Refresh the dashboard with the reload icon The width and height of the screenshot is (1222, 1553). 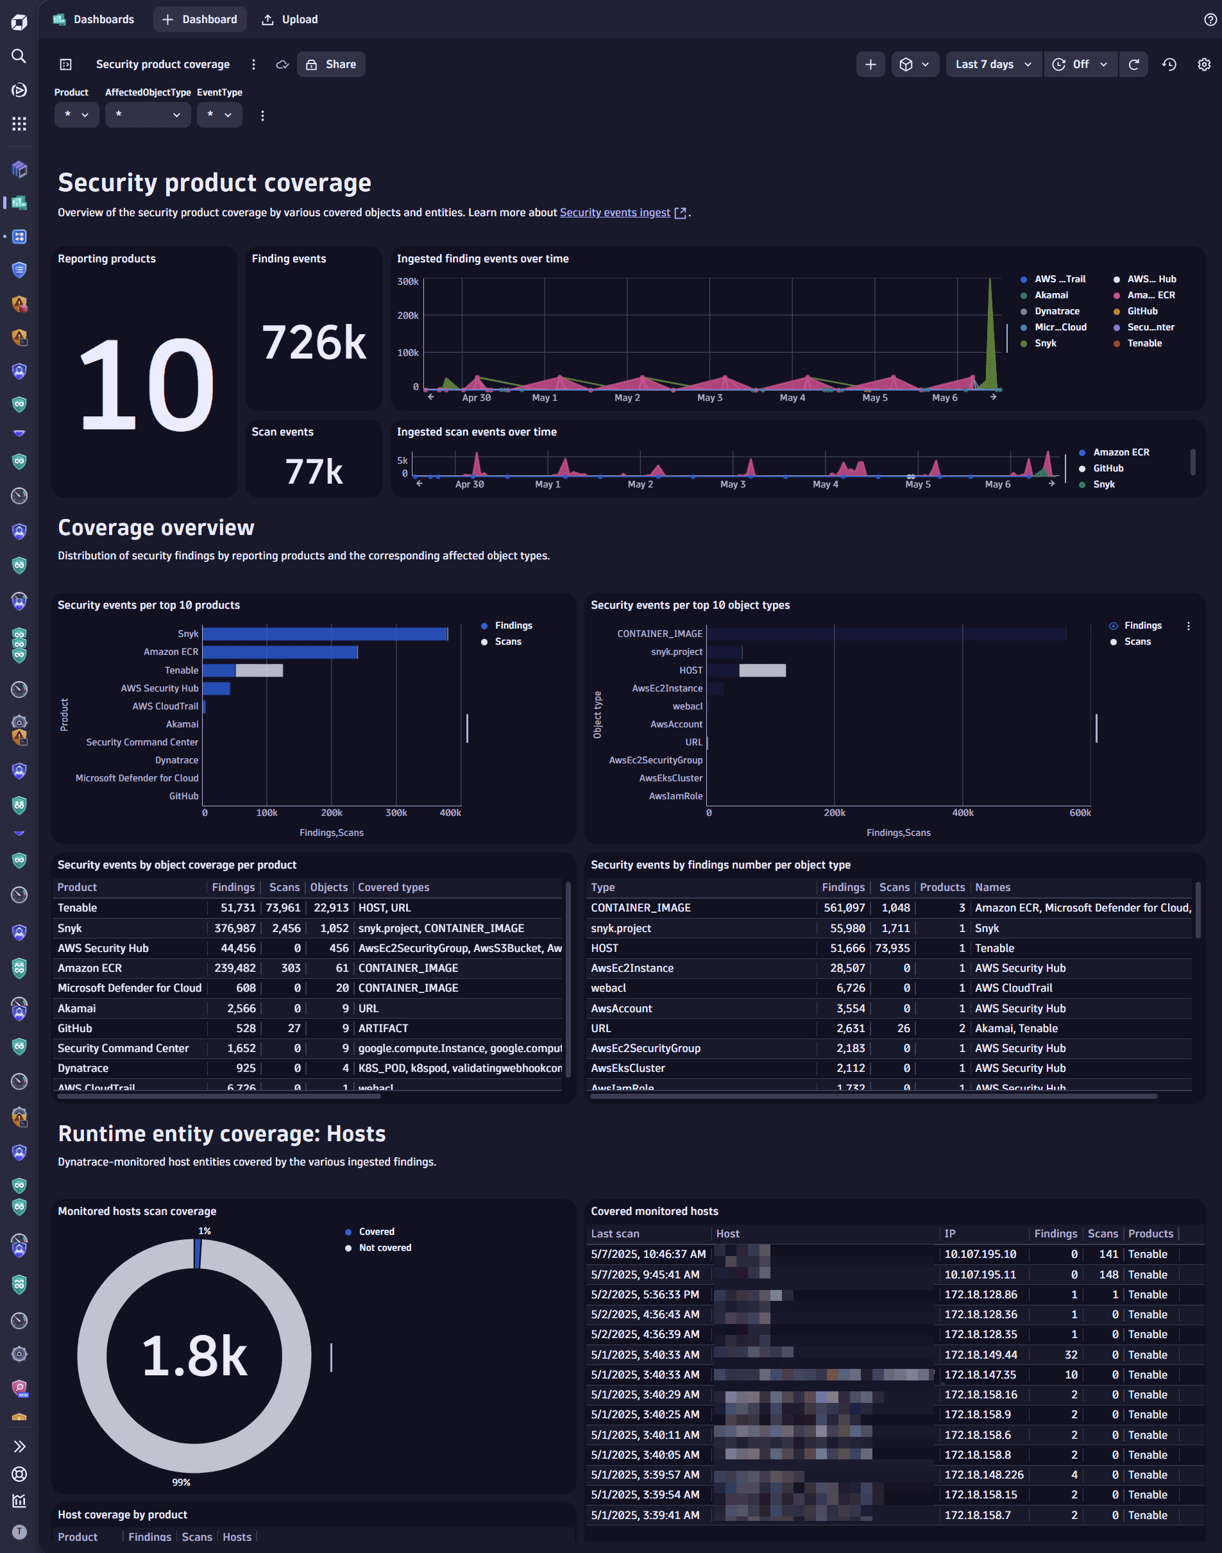pyautogui.click(x=1133, y=64)
